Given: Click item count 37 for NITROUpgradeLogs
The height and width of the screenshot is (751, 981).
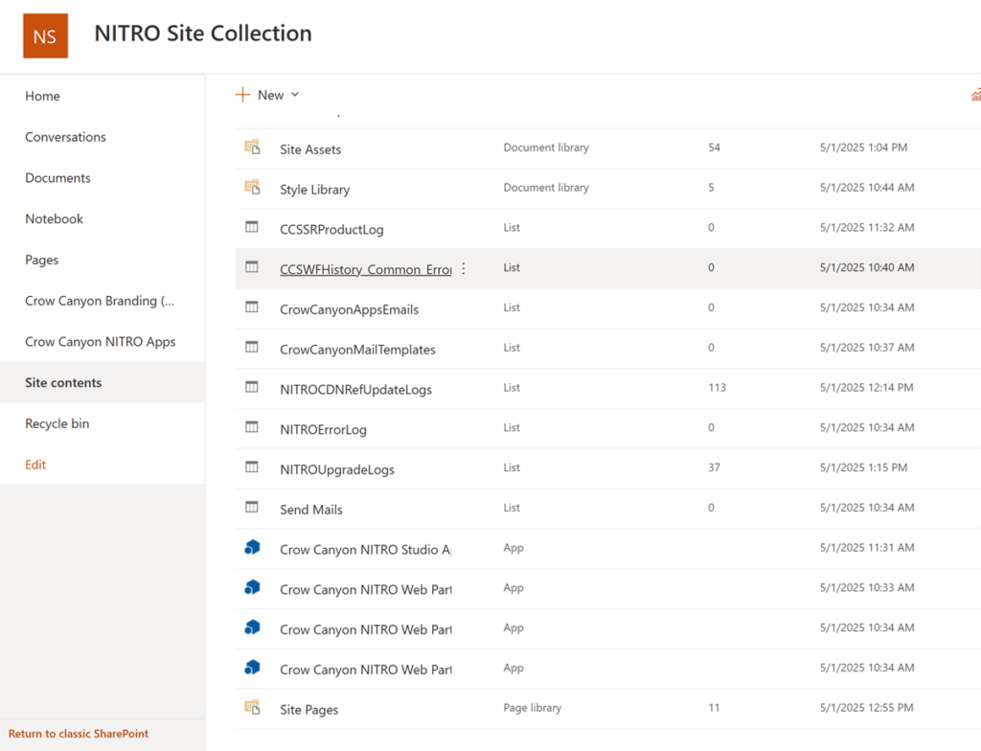Looking at the screenshot, I should [714, 467].
